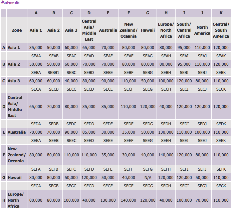
Task: Select the Australia row label
Action: point(17,132)
